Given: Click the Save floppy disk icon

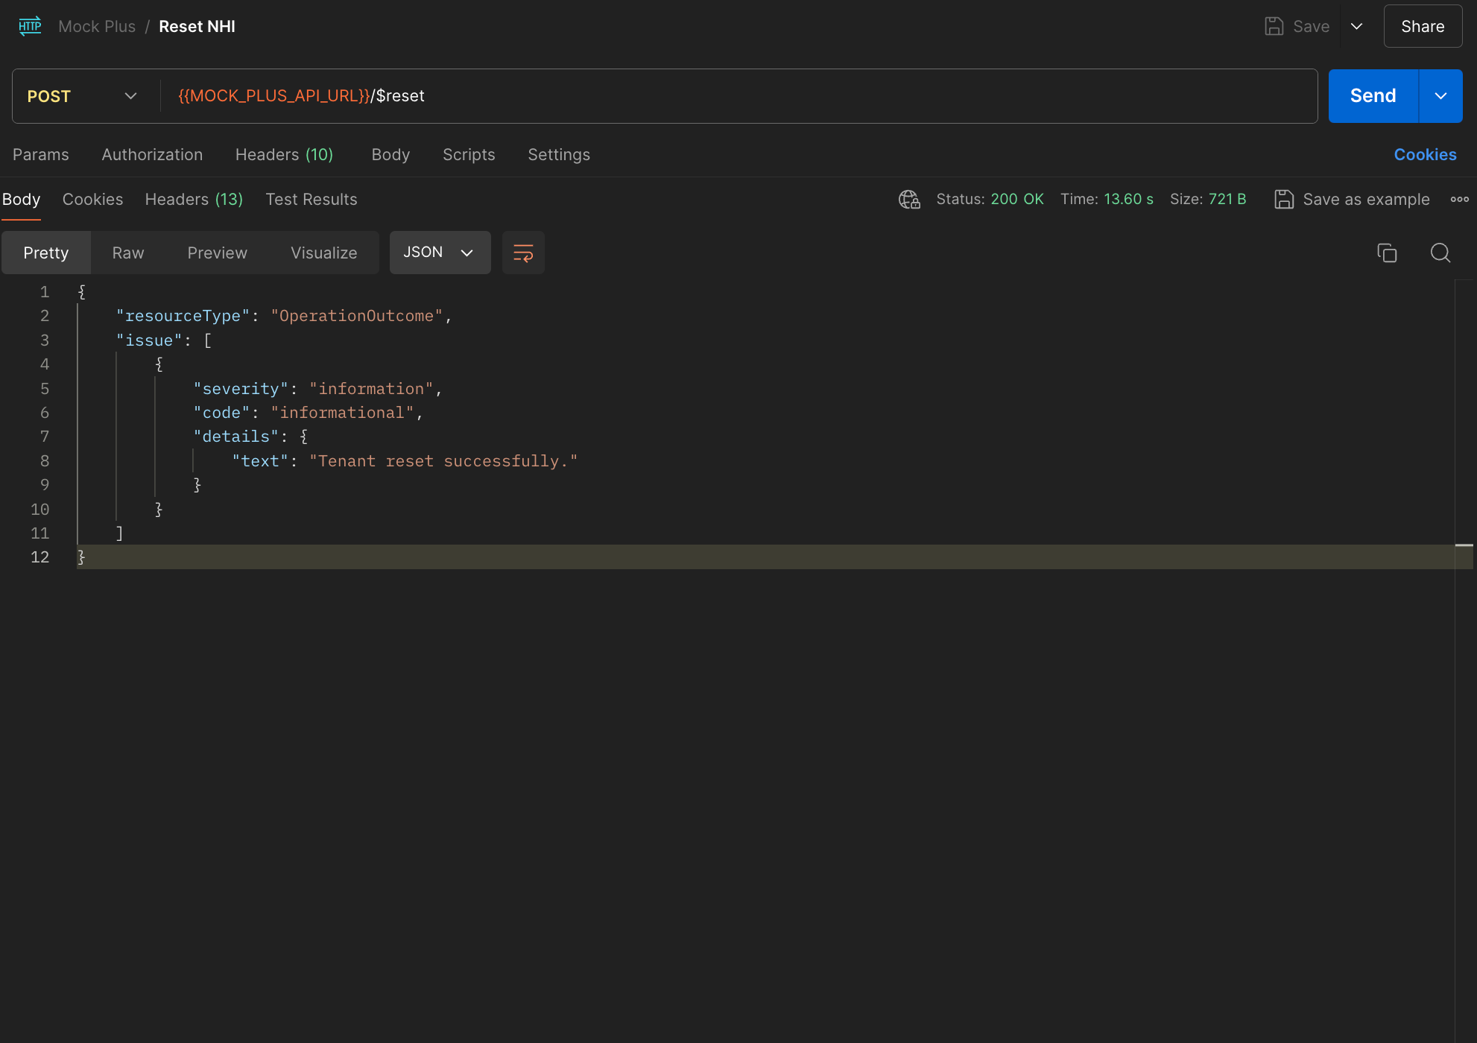Looking at the screenshot, I should [x=1274, y=26].
